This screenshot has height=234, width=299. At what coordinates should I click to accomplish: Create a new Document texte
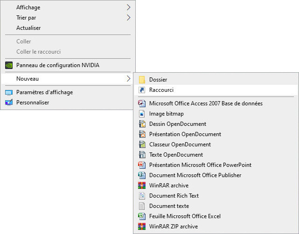tap(169, 206)
